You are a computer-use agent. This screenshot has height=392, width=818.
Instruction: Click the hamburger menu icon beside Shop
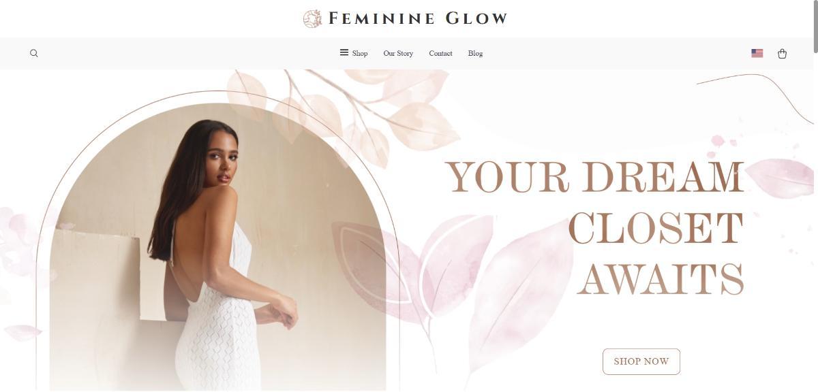click(x=344, y=52)
